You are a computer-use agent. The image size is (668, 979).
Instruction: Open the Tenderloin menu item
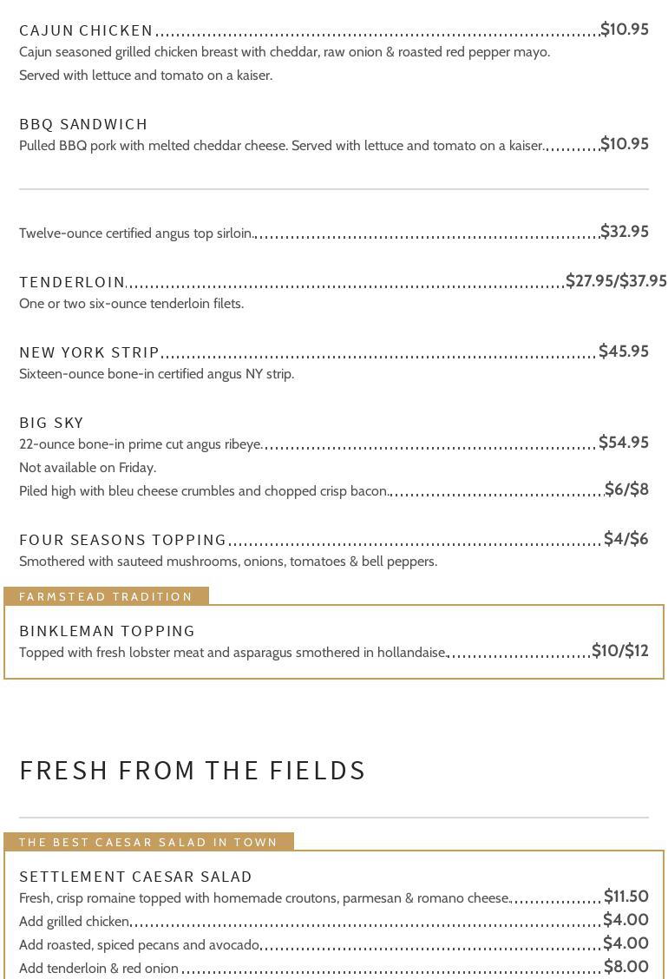(72, 282)
